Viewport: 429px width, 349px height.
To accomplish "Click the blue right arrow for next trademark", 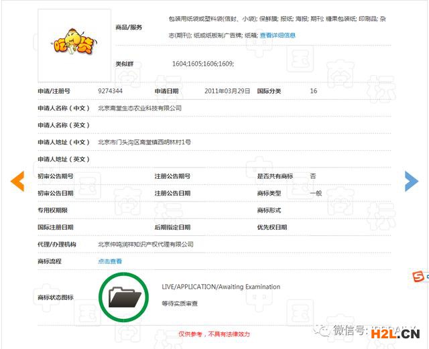I will click(411, 180).
